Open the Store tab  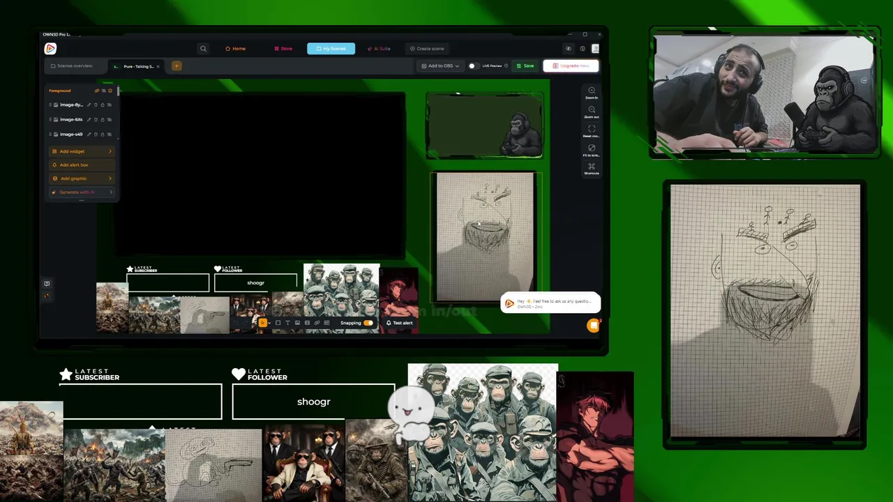coord(283,49)
